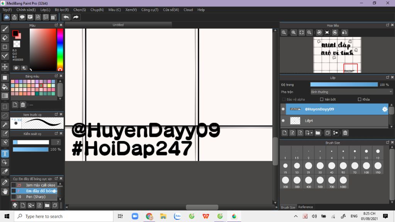Open the Cloud menu
395x222 pixels.
point(188,10)
